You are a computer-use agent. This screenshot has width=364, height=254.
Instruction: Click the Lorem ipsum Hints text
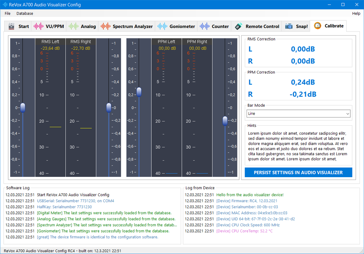click(x=298, y=146)
